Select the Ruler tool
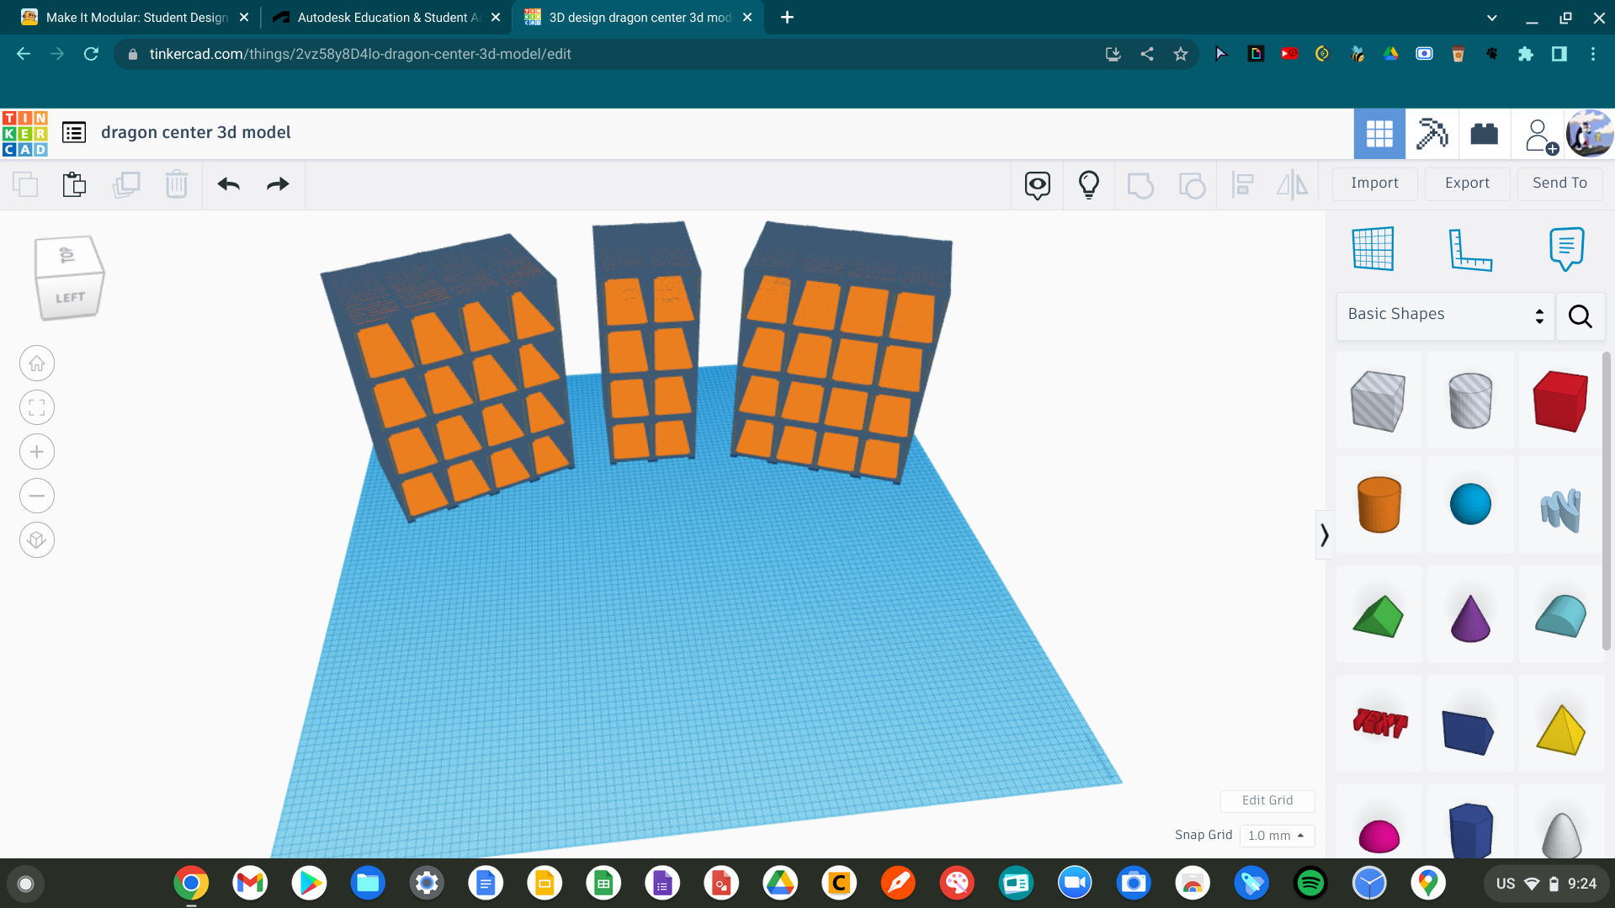Image resolution: width=1615 pixels, height=908 pixels. click(x=1470, y=249)
